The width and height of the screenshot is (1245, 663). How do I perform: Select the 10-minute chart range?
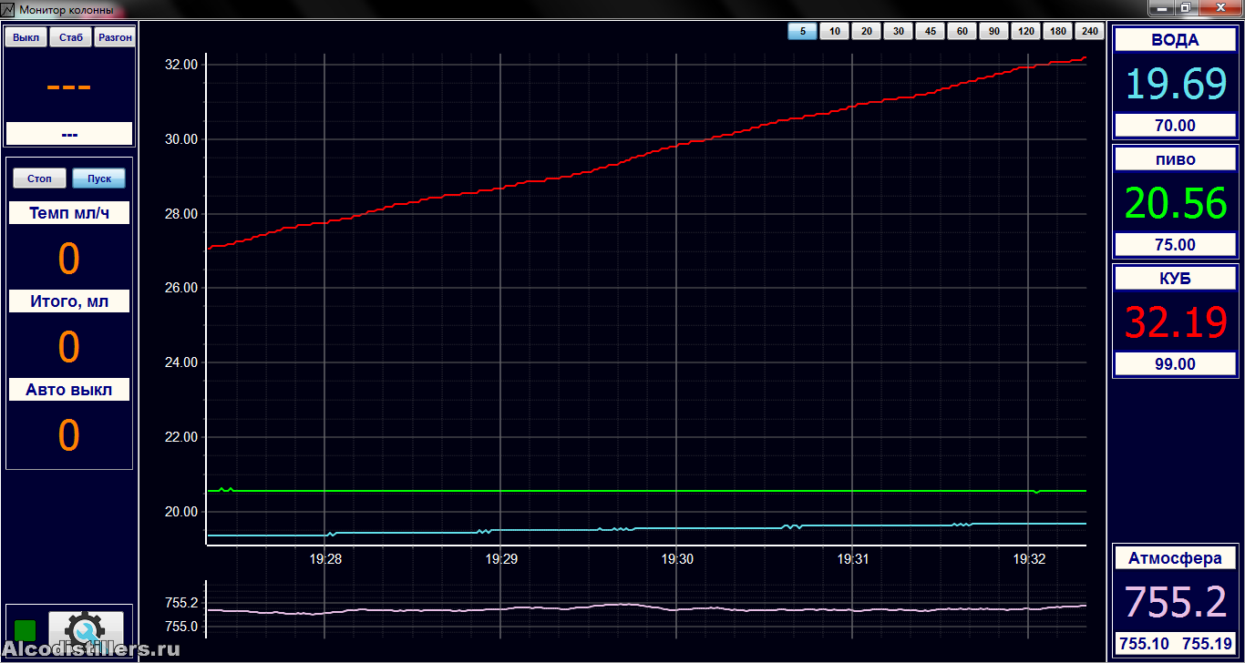[834, 32]
